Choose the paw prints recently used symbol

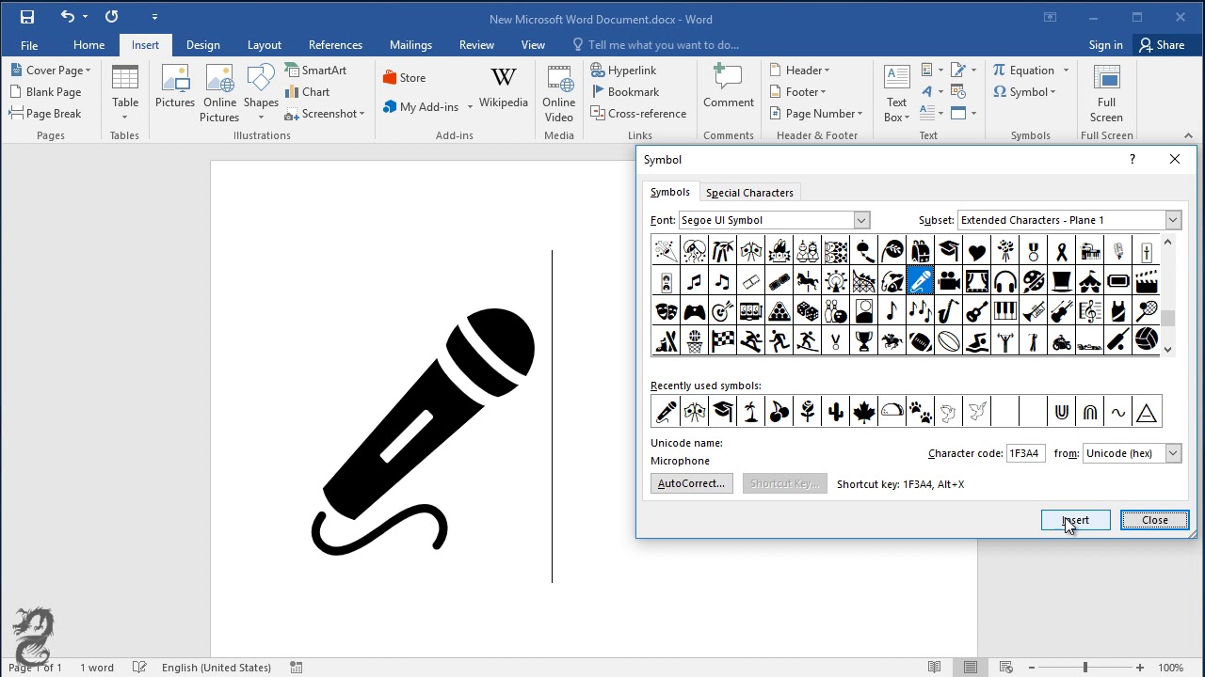[920, 412]
